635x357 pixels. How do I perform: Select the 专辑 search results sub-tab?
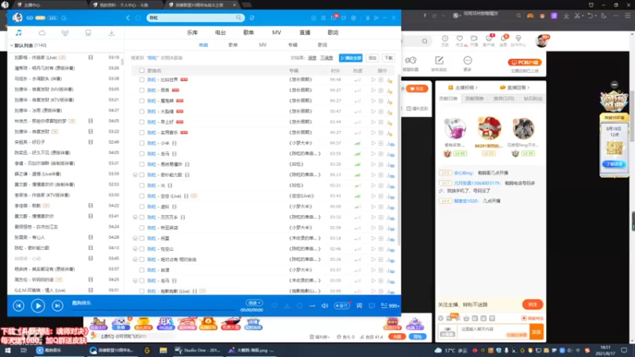coord(293,45)
